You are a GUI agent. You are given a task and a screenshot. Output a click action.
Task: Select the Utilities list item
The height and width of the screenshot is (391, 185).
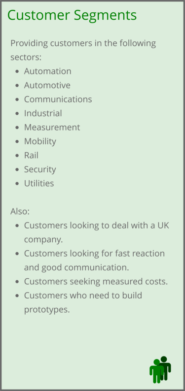tap(39, 183)
